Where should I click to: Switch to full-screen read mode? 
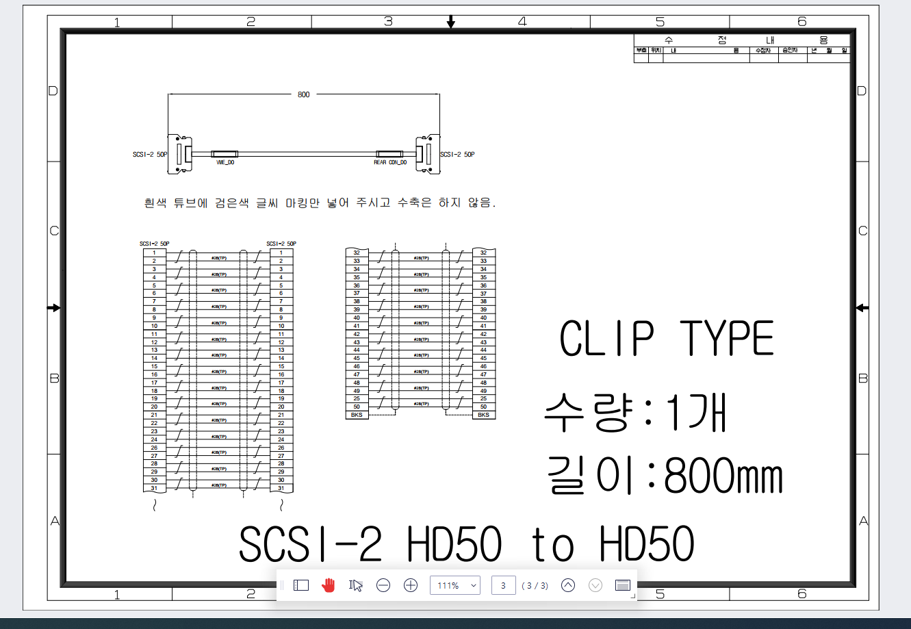pyautogui.click(x=622, y=585)
